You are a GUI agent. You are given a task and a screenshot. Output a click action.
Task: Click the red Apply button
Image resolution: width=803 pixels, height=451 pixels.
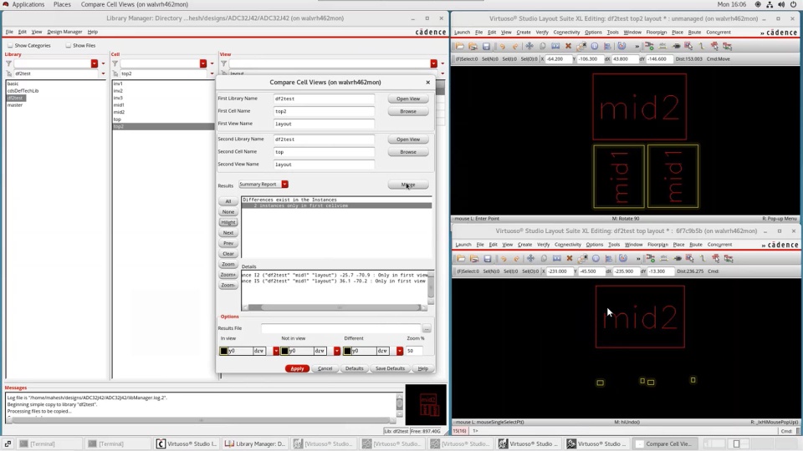point(297,368)
